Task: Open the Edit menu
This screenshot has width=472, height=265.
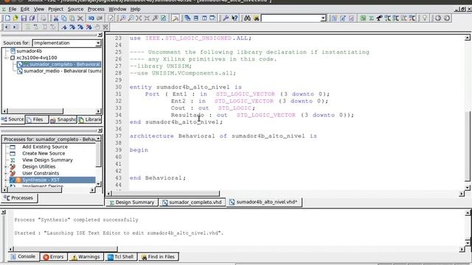Action: pos(24,9)
